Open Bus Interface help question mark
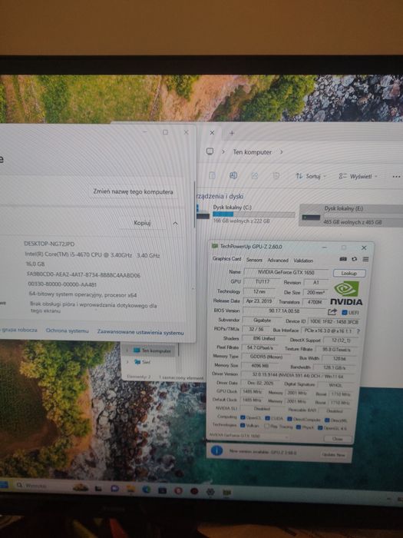The height and width of the screenshot is (538, 403). click(x=358, y=331)
